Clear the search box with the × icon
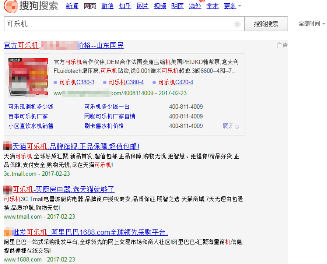 tap(237, 24)
